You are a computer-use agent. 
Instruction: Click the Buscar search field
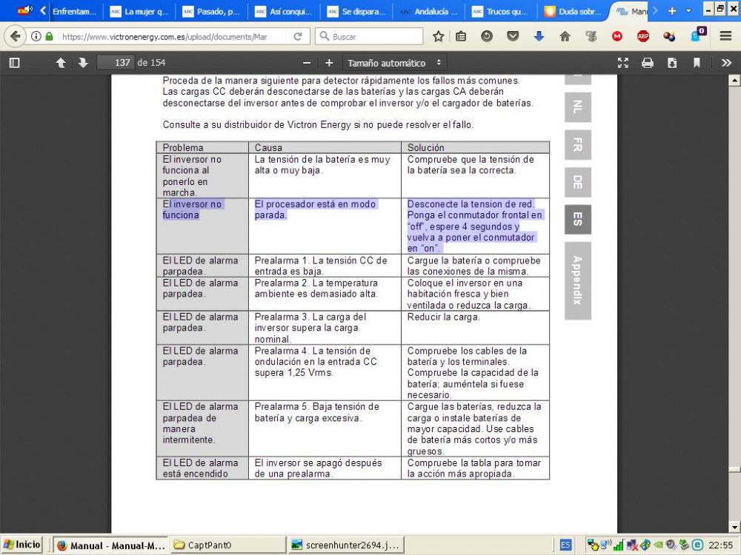[368, 36]
